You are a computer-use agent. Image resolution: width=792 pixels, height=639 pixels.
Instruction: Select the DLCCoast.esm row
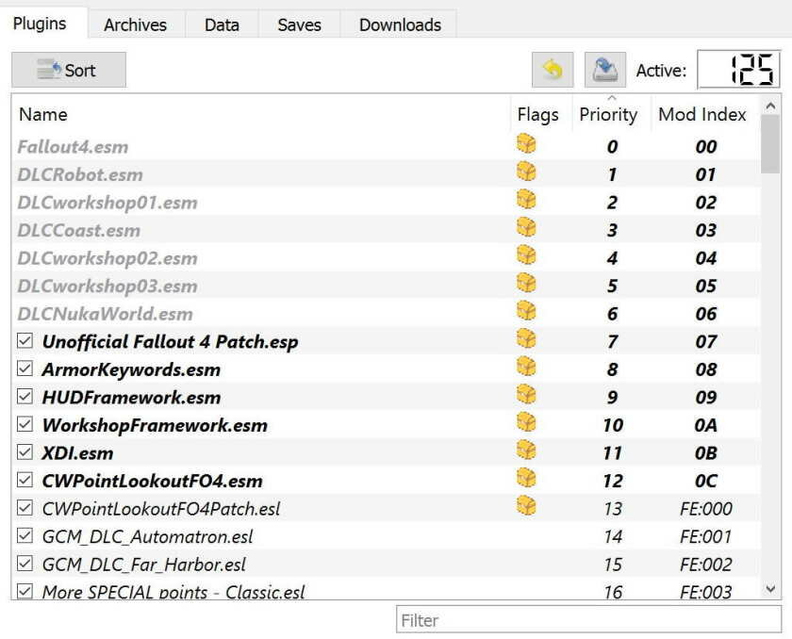click(386, 230)
